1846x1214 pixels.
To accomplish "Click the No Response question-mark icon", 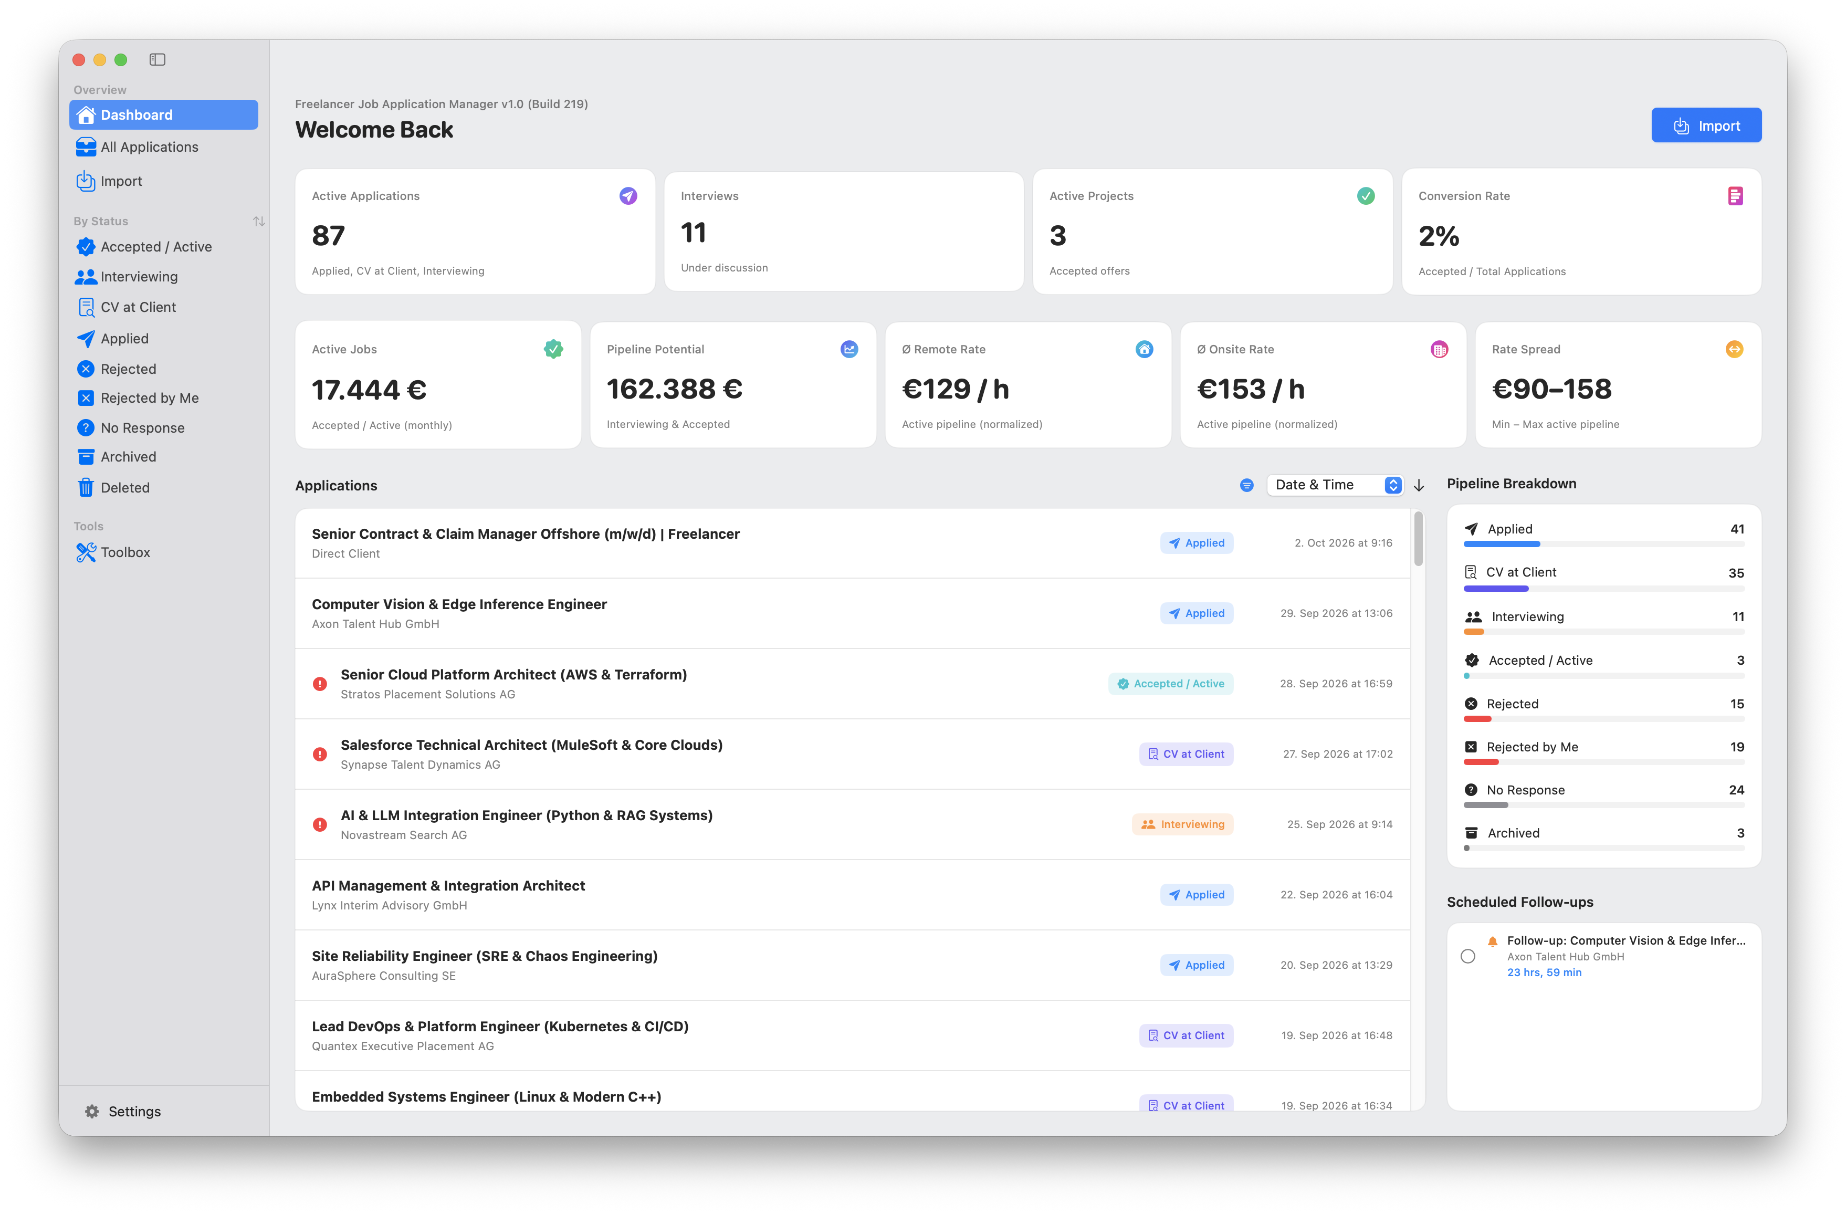I will click(x=86, y=428).
